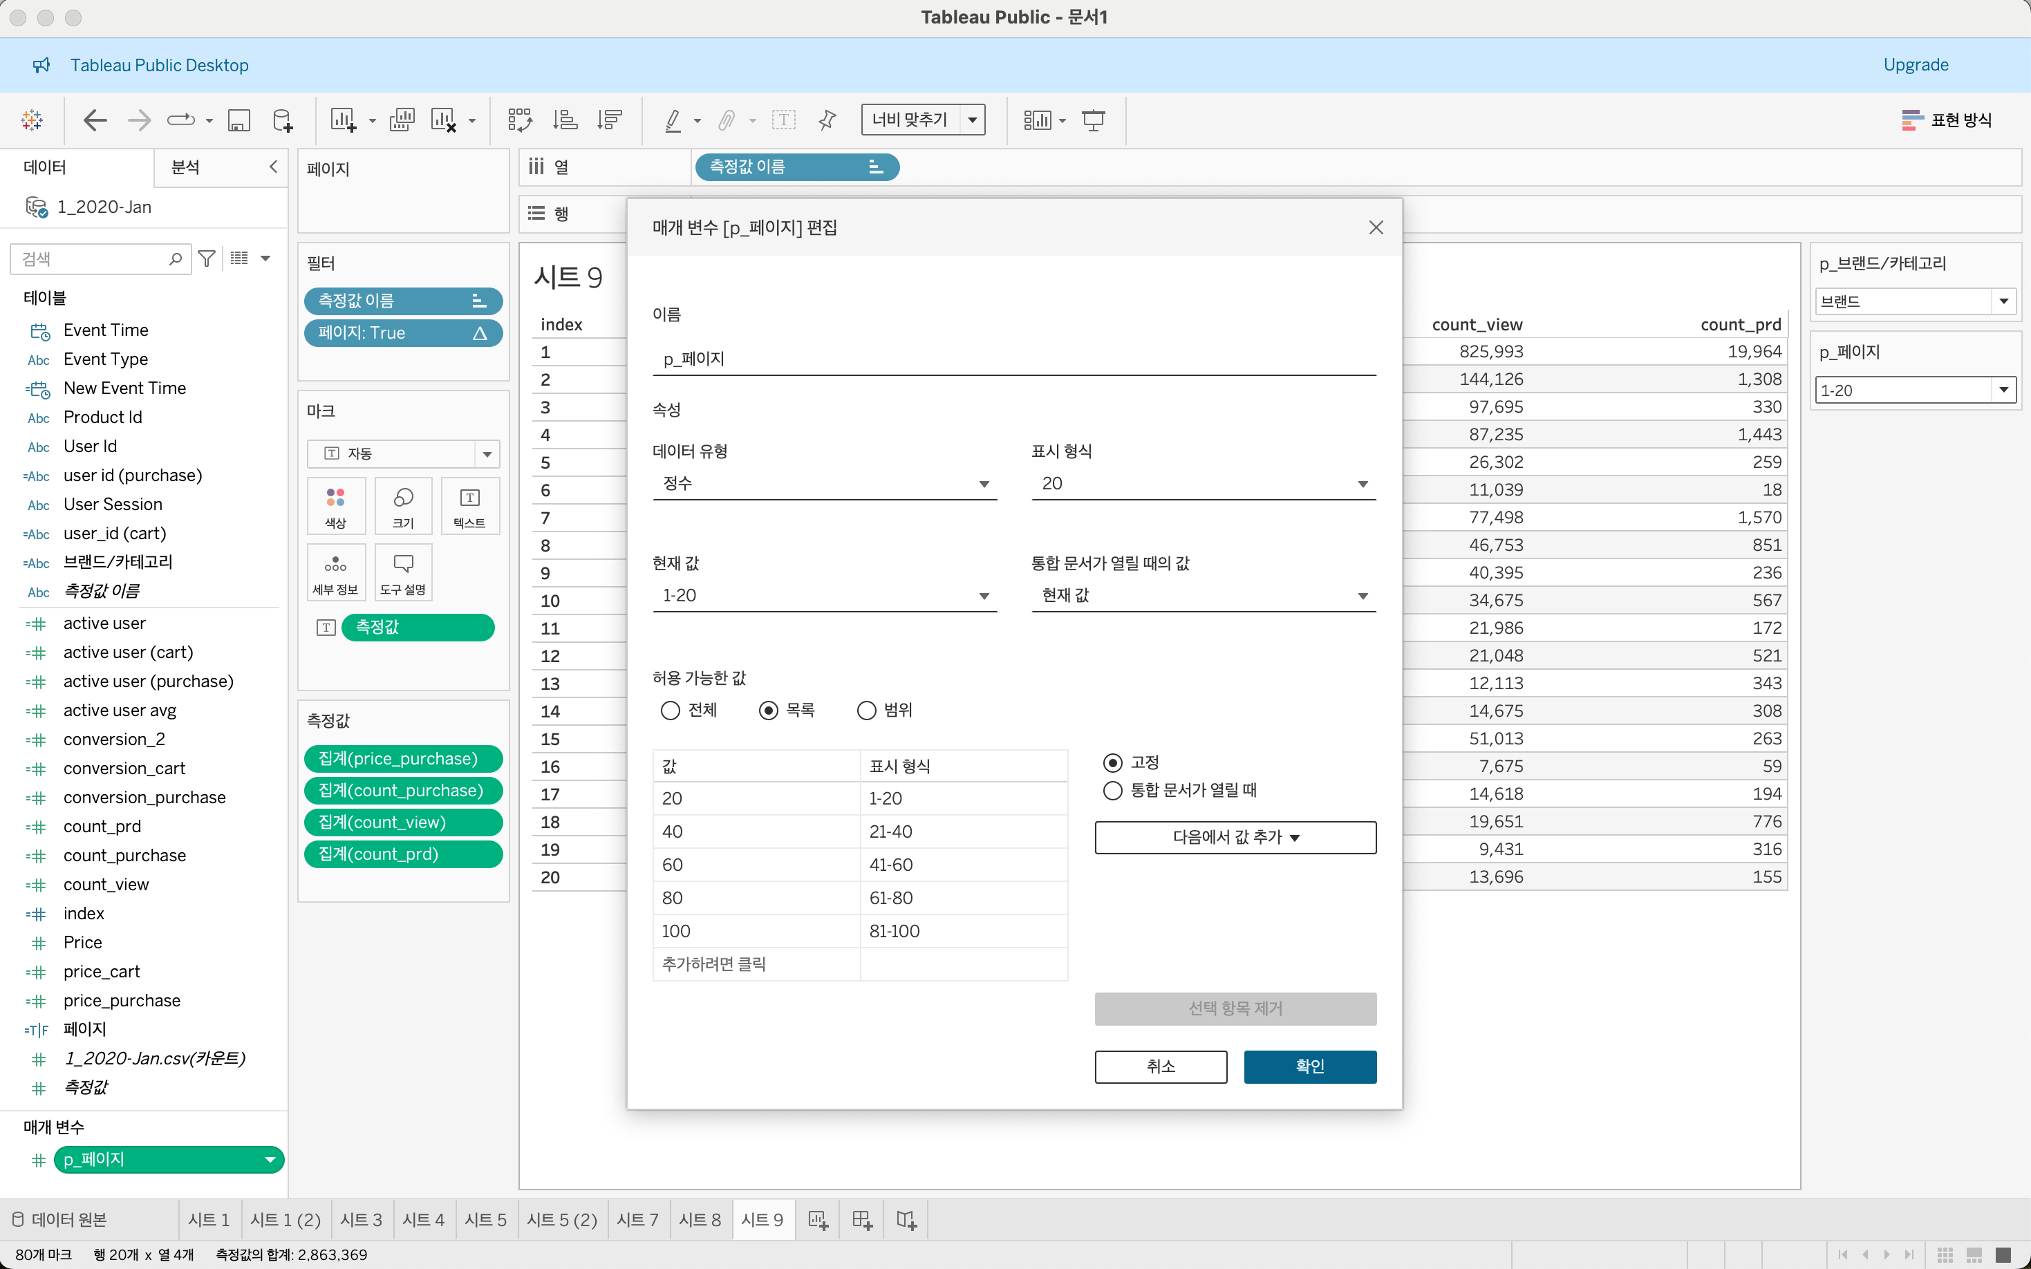The image size is (2031, 1269).
Task: Select the 범위 radio option
Action: 866,710
